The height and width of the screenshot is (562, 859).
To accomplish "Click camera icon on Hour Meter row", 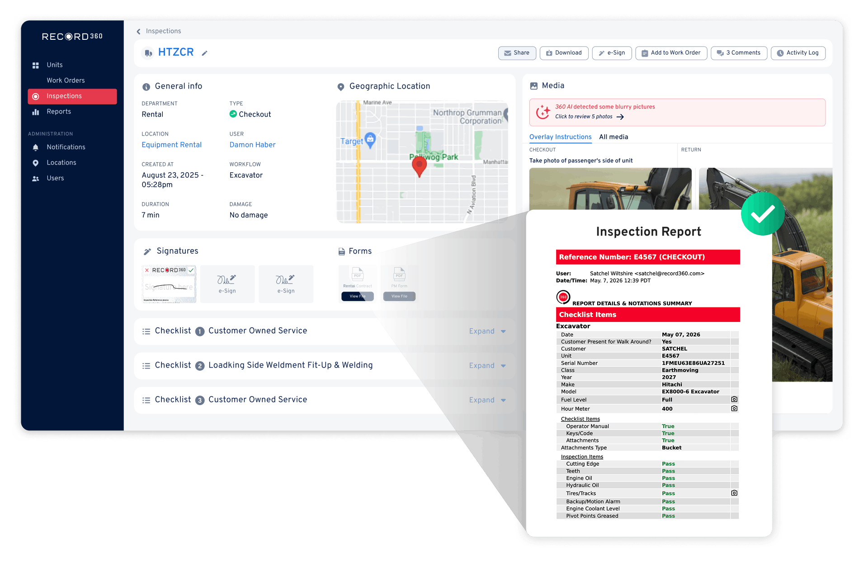I will tap(734, 409).
